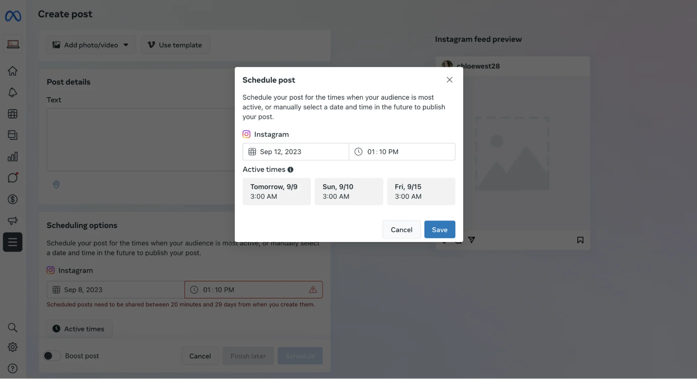Select Tomorrow 9/9 active time slot
The width and height of the screenshot is (697, 379).
(276, 191)
